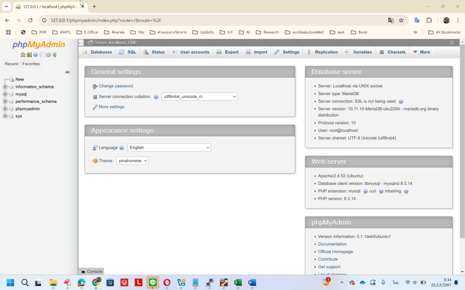
Task: Click the help icon after mysqli extension
Action: point(366,192)
